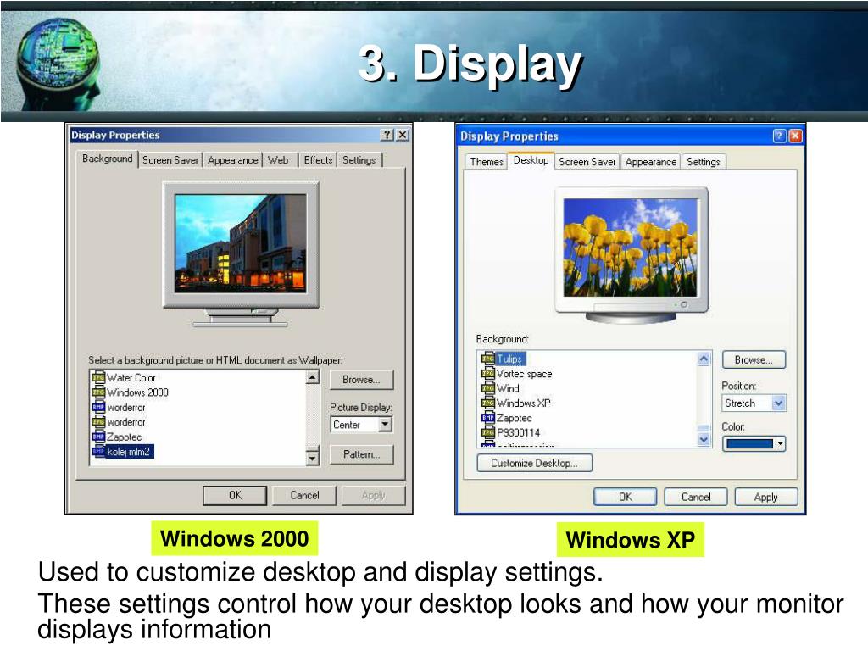Switch to Settings tab in XP dialog

point(703,162)
